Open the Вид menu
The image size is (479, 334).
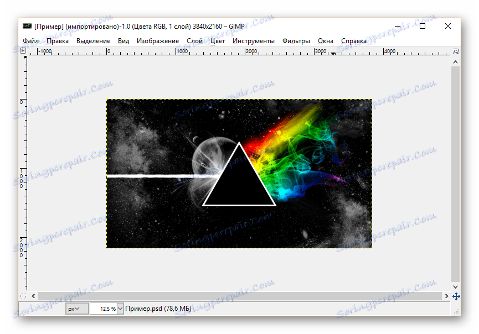tap(123, 41)
